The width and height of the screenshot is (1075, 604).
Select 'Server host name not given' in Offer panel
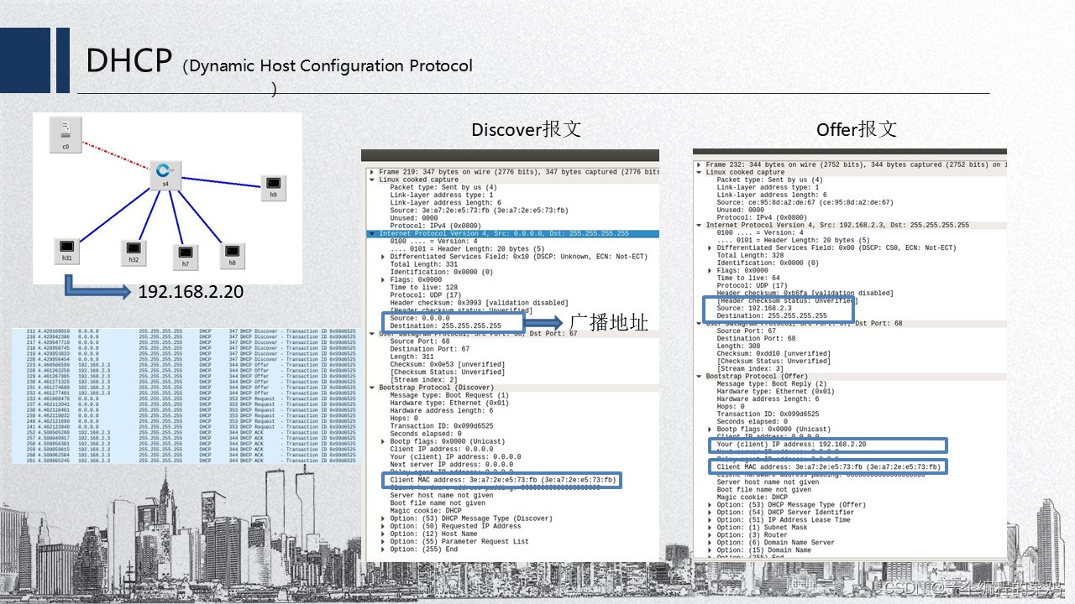click(768, 482)
